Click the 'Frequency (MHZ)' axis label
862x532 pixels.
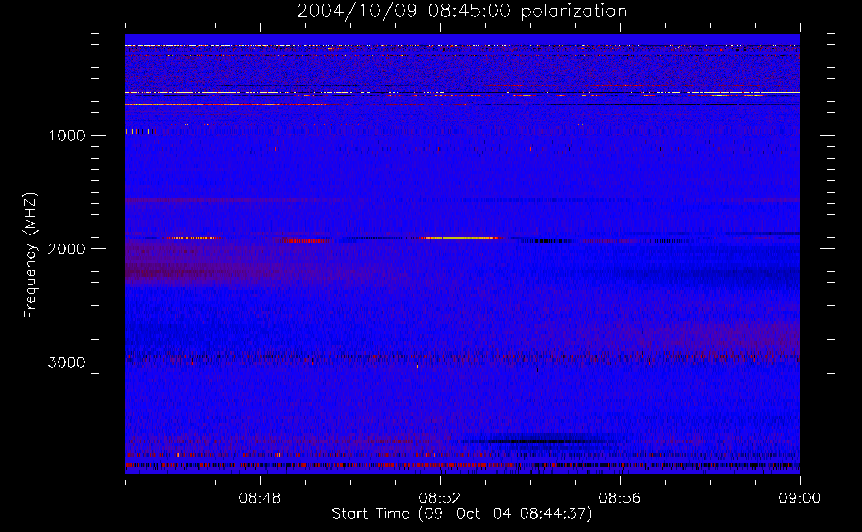tap(30, 255)
